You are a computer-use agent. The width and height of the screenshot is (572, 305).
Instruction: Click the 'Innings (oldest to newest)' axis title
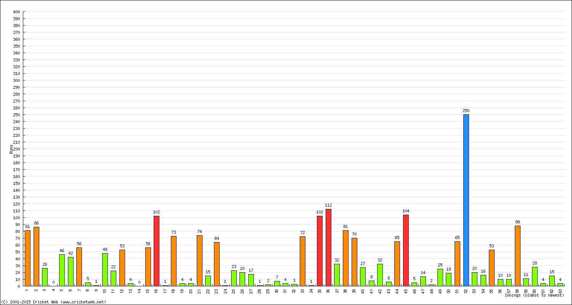point(534,295)
